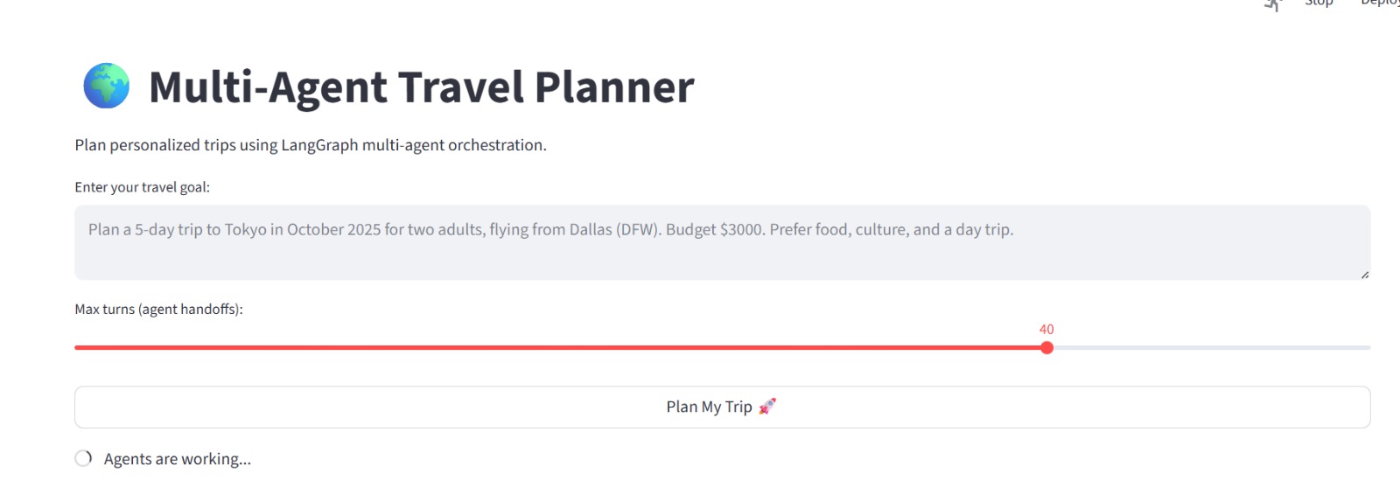This screenshot has width=1400, height=495.
Task: Click the Max turns slider handle
Action: click(1046, 348)
